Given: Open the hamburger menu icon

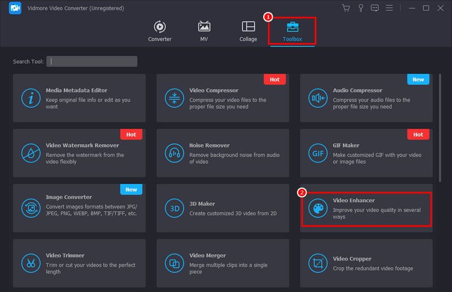Looking at the screenshot, I should click(389, 8).
